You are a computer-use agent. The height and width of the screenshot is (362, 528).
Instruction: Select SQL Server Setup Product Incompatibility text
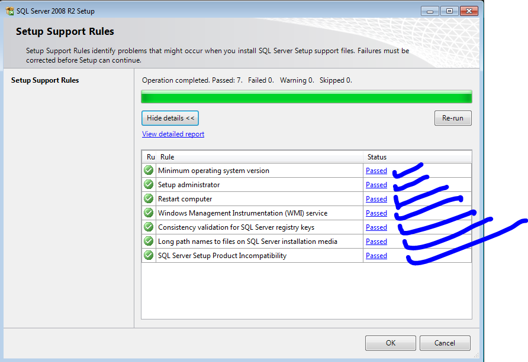(222, 256)
